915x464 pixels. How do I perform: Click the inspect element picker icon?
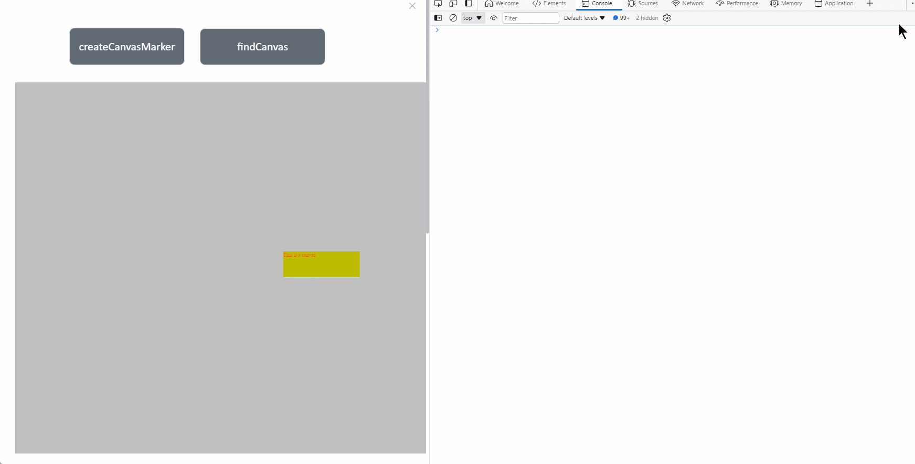tap(438, 4)
